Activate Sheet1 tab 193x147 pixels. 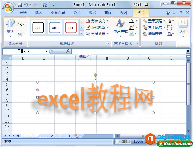click(30, 136)
